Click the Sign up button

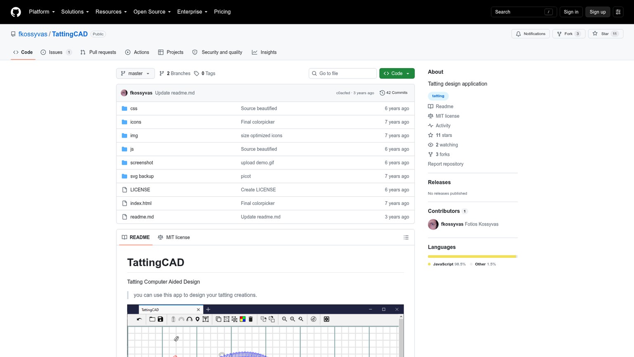[597, 12]
